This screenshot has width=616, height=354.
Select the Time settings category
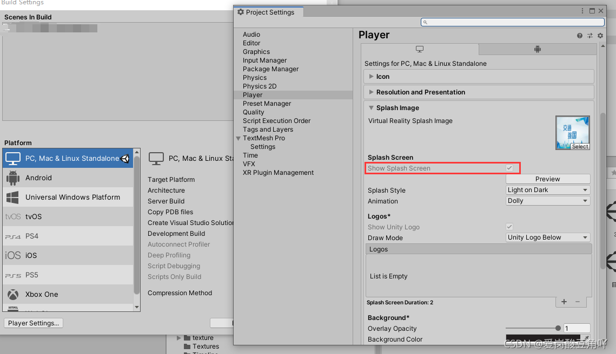click(x=250, y=155)
